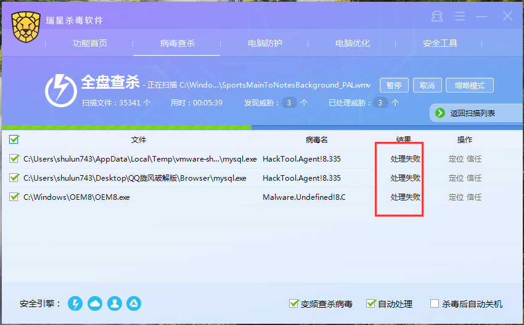Pause the scan with 暂停 button
The image size is (524, 325).
(x=394, y=85)
